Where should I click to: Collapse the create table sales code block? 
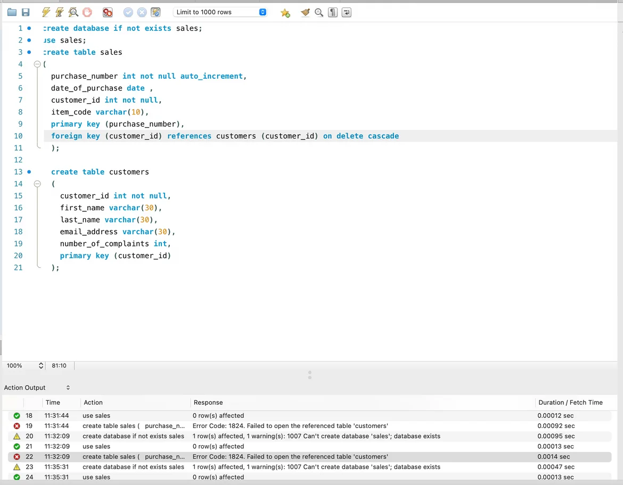pos(37,64)
